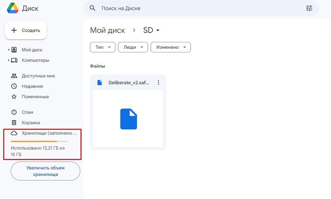Select the Deliberate_v2.saf... file name
The height and width of the screenshot is (199, 331).
tap(129, 83)
